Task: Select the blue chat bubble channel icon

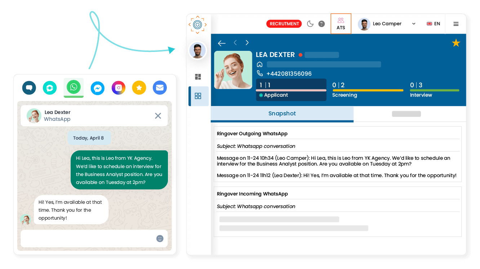Action: pos(29,88)
